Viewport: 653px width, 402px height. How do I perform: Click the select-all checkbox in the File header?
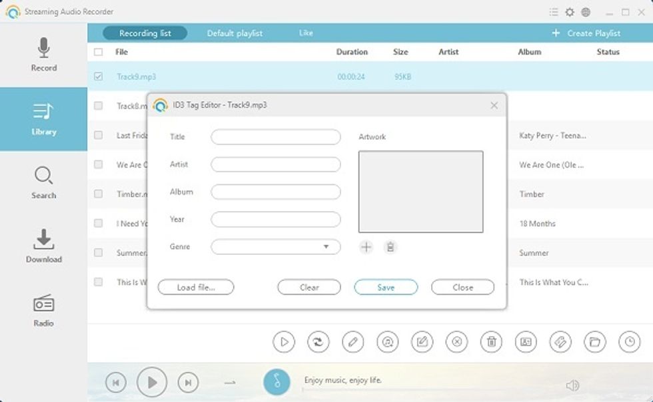(99, 52)
